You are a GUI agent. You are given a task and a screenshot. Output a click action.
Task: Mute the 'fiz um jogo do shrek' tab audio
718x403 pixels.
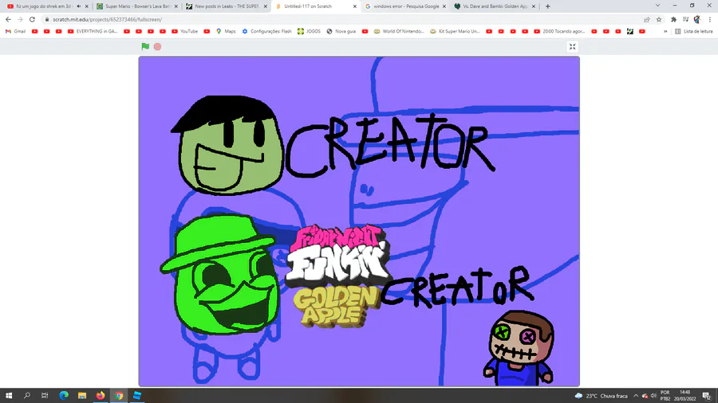click(x=79, y=6)
